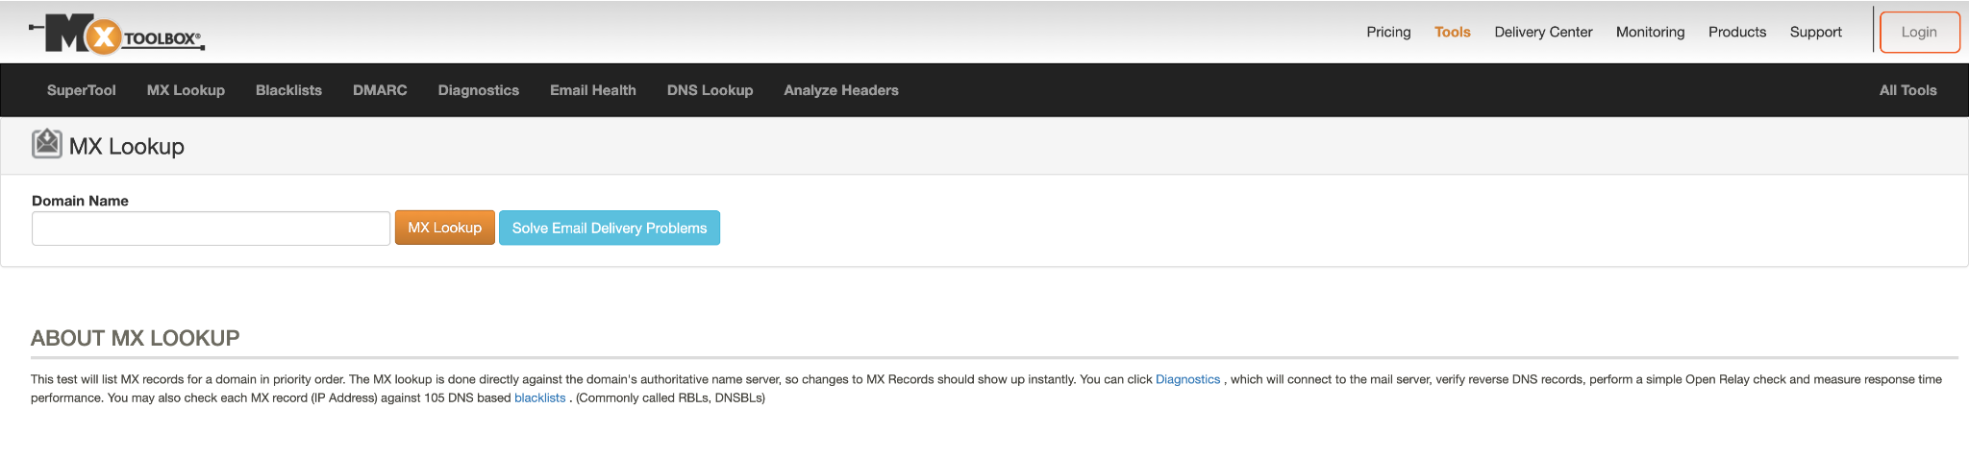The width and height of the screenshot is (1969, 457).
Task: Follow the blacklists link in the description
Action: tap(539, 398)
